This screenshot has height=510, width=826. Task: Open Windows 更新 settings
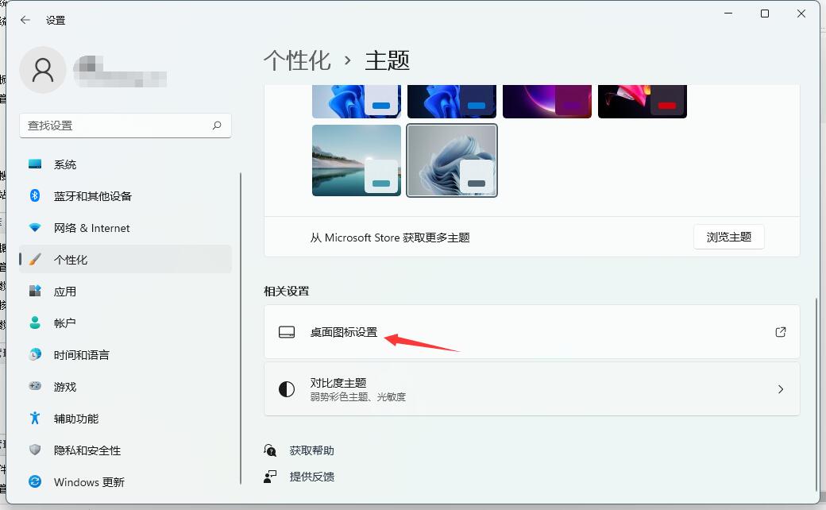tap(125, 482)
